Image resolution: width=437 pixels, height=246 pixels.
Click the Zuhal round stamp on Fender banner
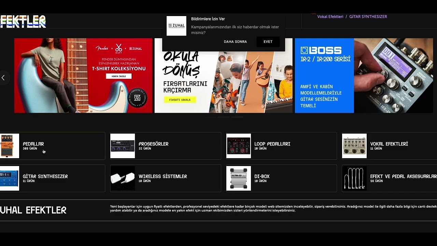137,98
